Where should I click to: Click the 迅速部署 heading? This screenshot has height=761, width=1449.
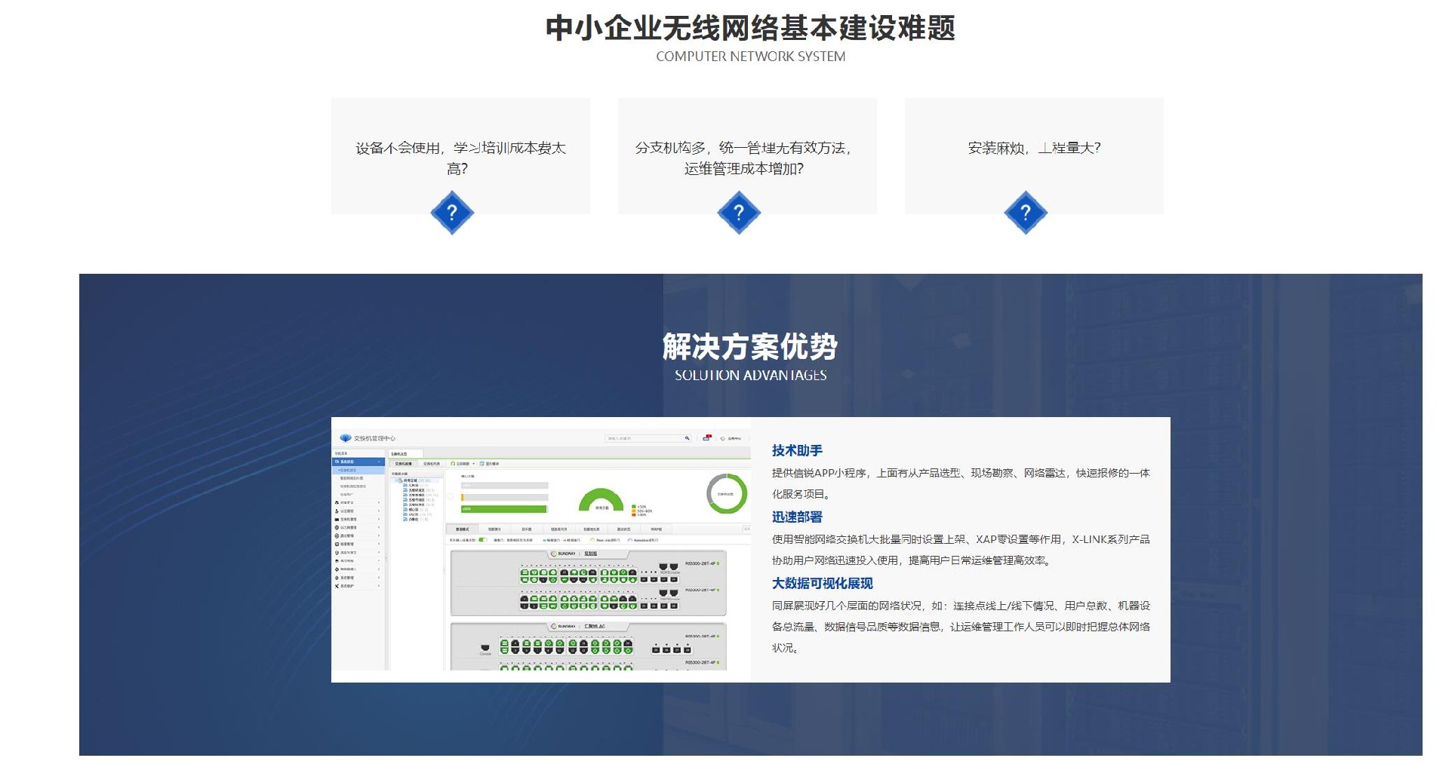click(x=797, y=517)
